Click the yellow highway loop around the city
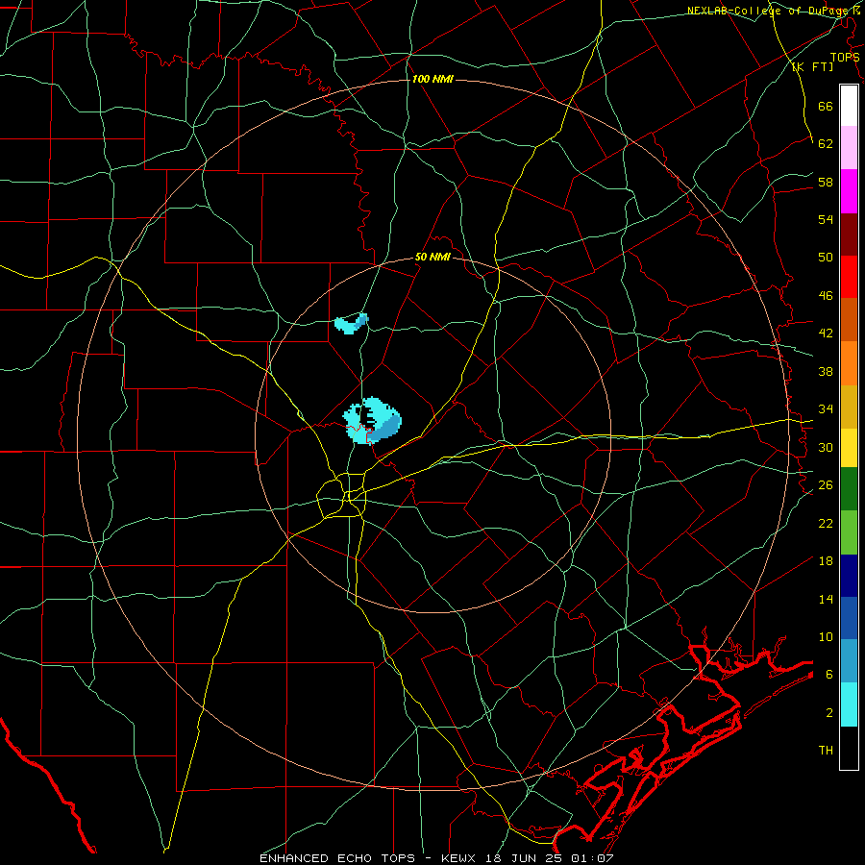Image resolution: width=865 pixels, height=865 pixels. [x=341, y=495]
